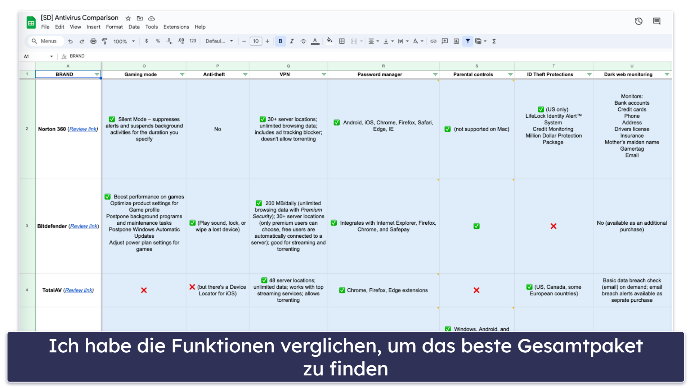Open the Insert menu
690x388 pixels.
point(93,27)
